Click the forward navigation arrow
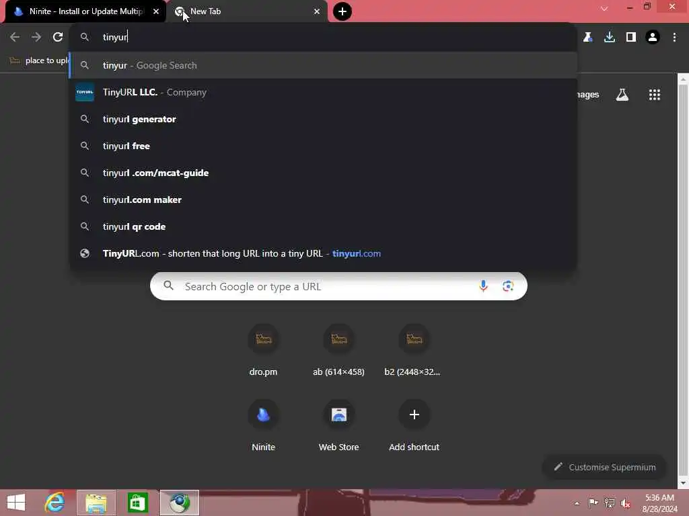 [36, 38]
